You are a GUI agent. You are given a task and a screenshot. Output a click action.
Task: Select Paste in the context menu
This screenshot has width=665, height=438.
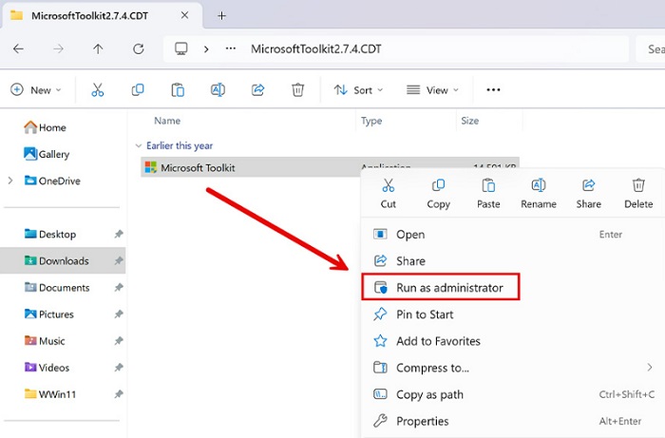point(488,194)
